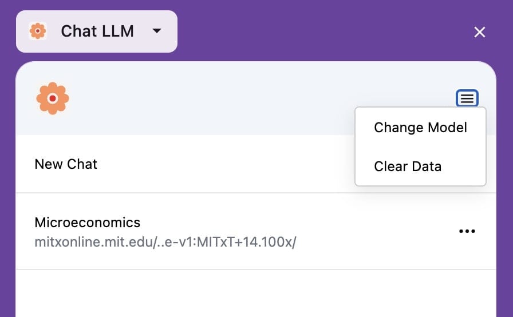The height and width of the screenshot is (317, 513).
Task: Click the Chat LLM selector label
Action: point(97,31)
